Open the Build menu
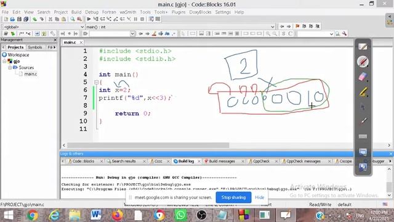 coord(76,12)
